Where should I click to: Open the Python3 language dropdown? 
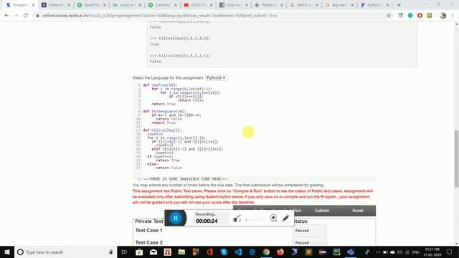click(216, 78)
